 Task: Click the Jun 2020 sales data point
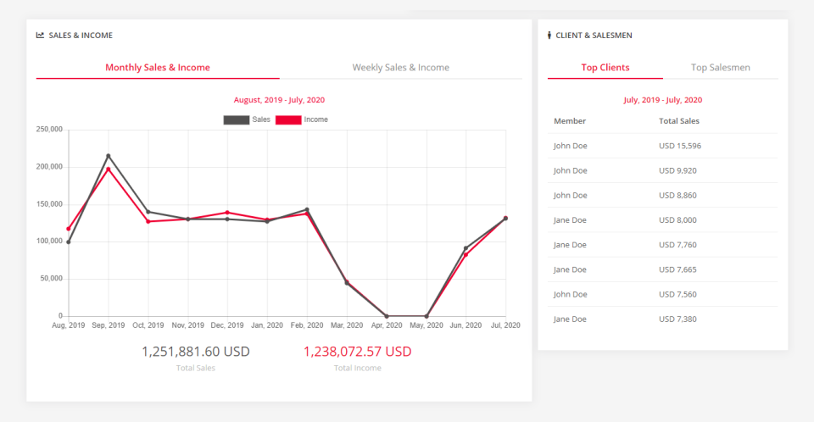pos(466,248)
